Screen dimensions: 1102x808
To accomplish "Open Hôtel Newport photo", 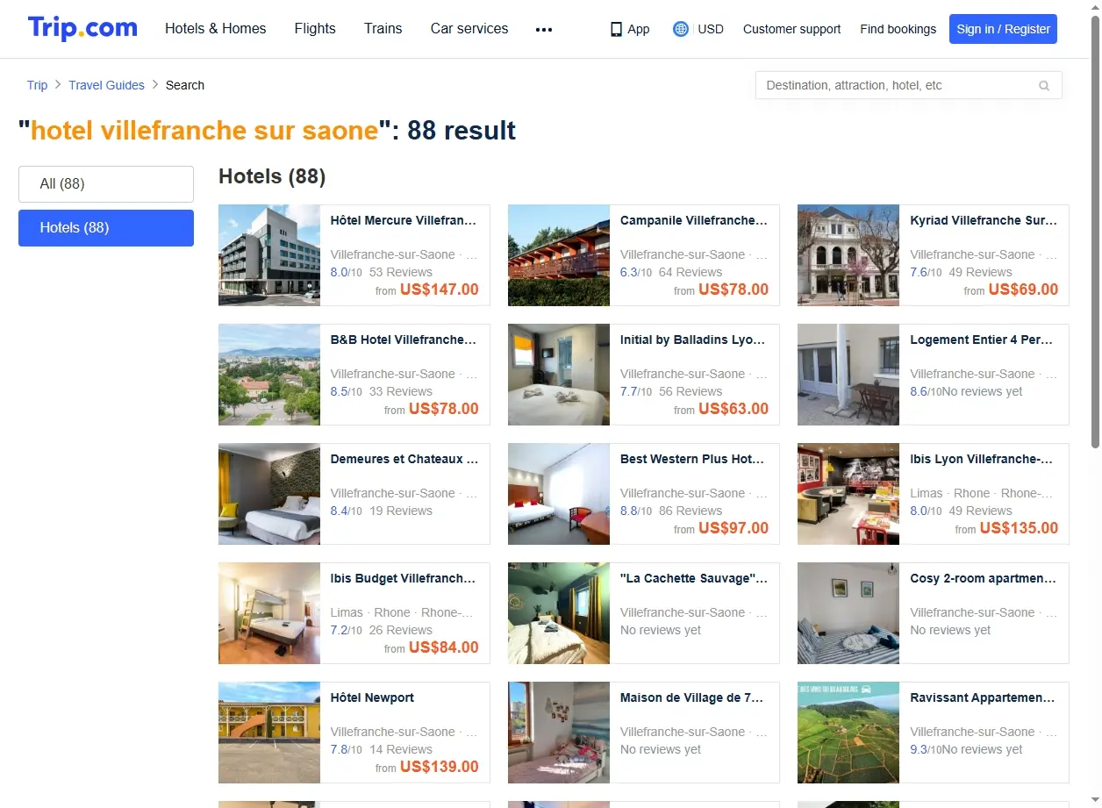I will click(x=269, y=733).
